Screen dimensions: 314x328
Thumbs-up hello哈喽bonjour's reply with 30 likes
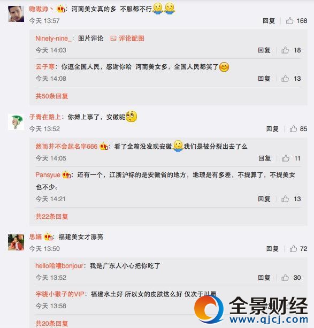pyautogui.click(x=285, y=278)
